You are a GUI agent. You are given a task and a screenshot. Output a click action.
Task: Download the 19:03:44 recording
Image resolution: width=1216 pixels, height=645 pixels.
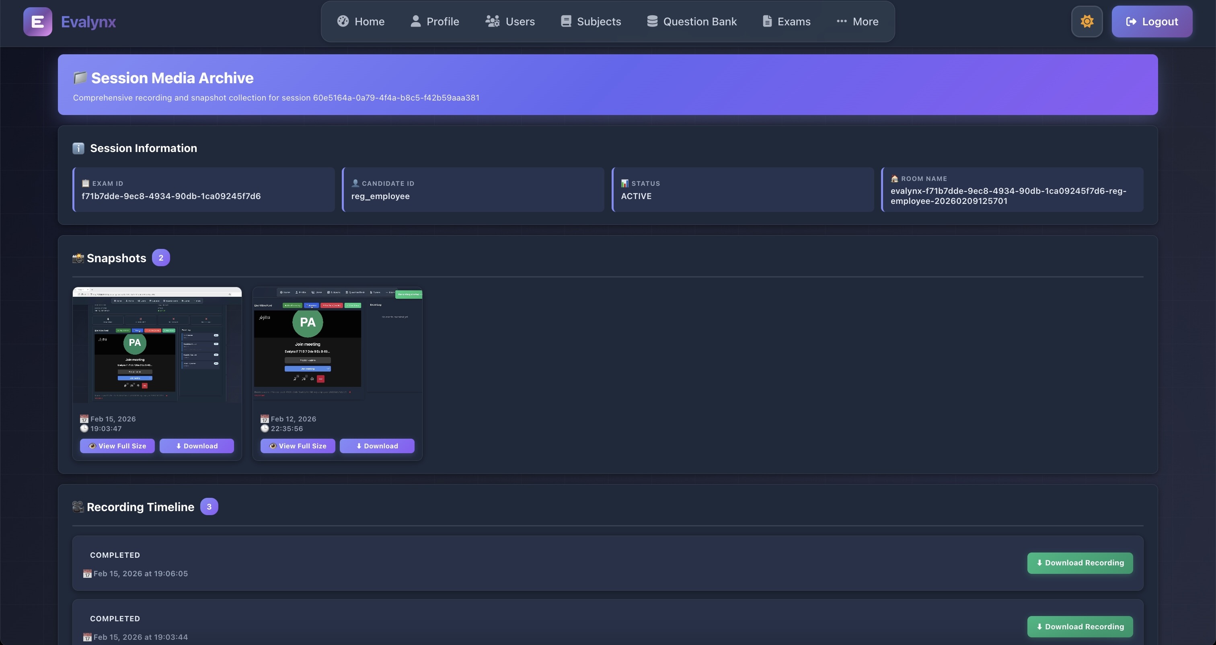1080,627
